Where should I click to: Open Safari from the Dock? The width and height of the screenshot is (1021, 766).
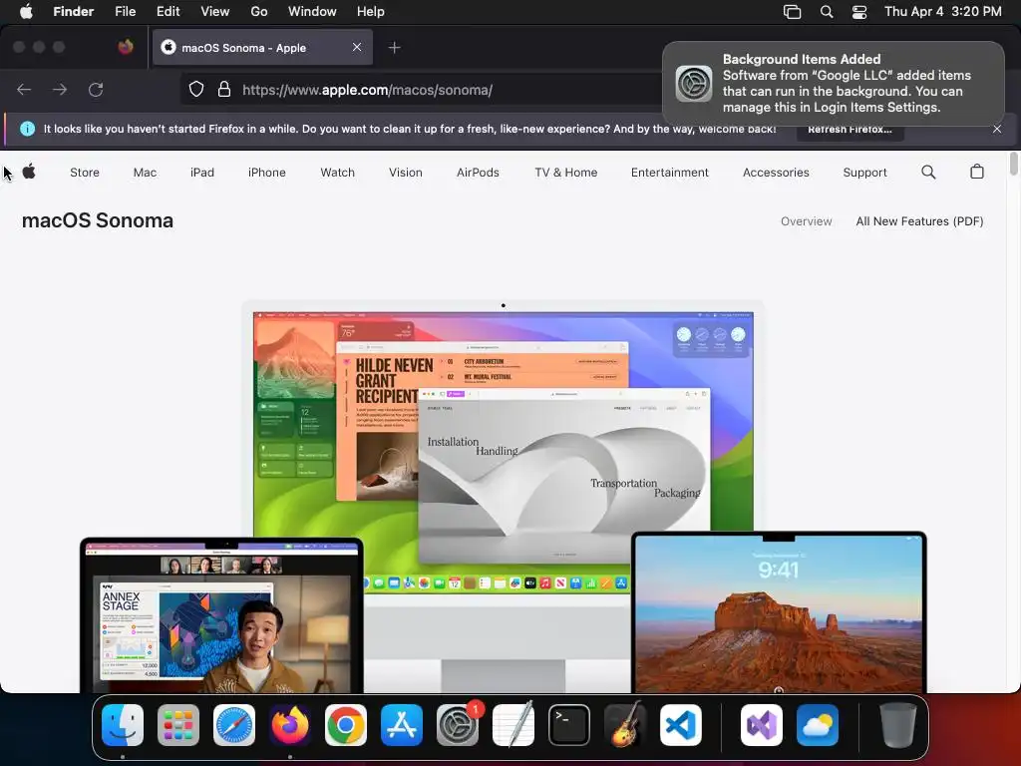pos(234,725)
